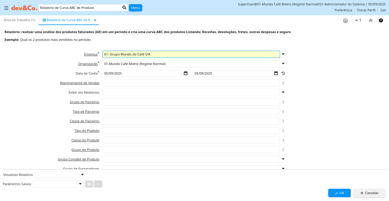Click the help question mark icon
Screen dimensions: 389x201
click(x=381, y=21)
